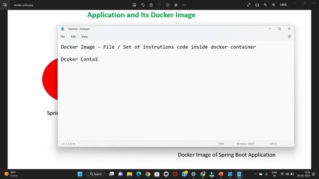Image resolution: width=319 pixels, height=179 pixels.
Task: Open the McAfee red shield taskbar icon
Action: click(175, 174)
